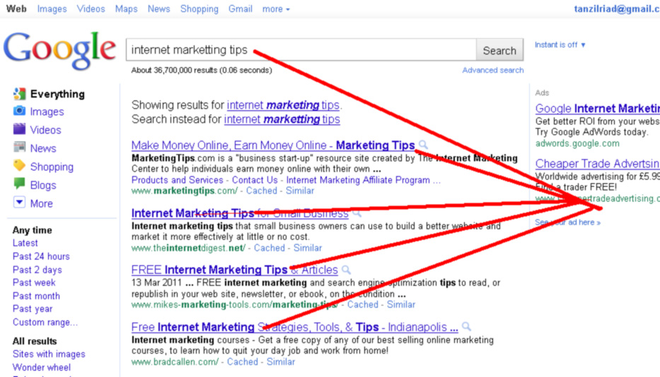This screenshot has width=660, height=377.
Task: Click 'See your ad here' link
Action: (567, 222)
